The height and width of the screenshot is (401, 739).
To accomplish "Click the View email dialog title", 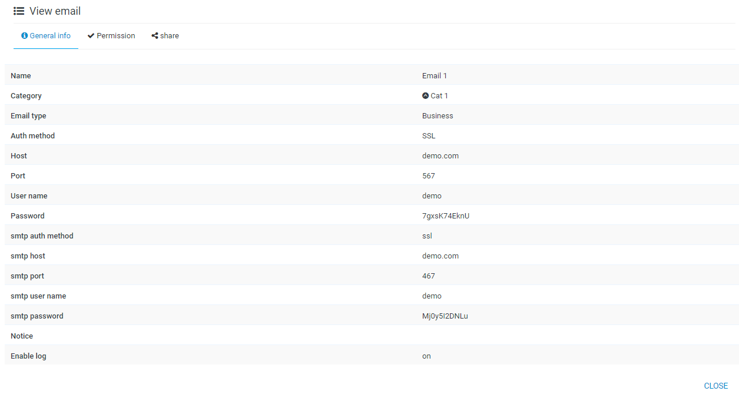I will (x=55, y=11).
